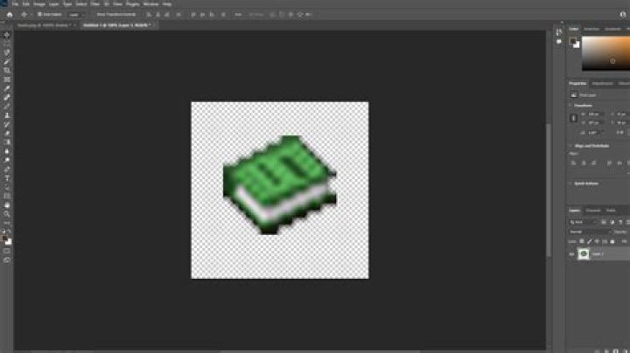Click the second collapsed panel icon in dock
This screenshot has height=353, width=630.
coord(559,41)
